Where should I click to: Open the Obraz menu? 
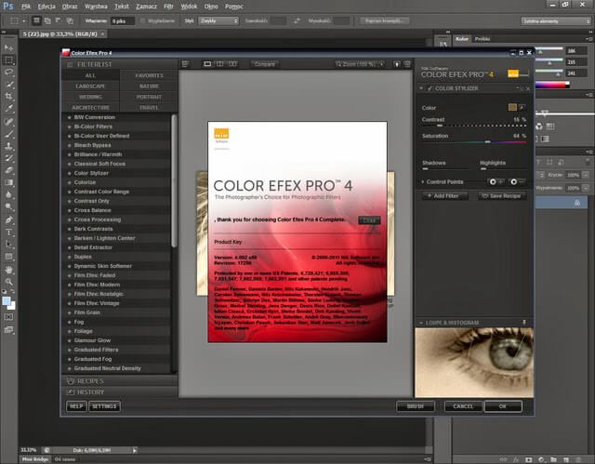(70, 7)
